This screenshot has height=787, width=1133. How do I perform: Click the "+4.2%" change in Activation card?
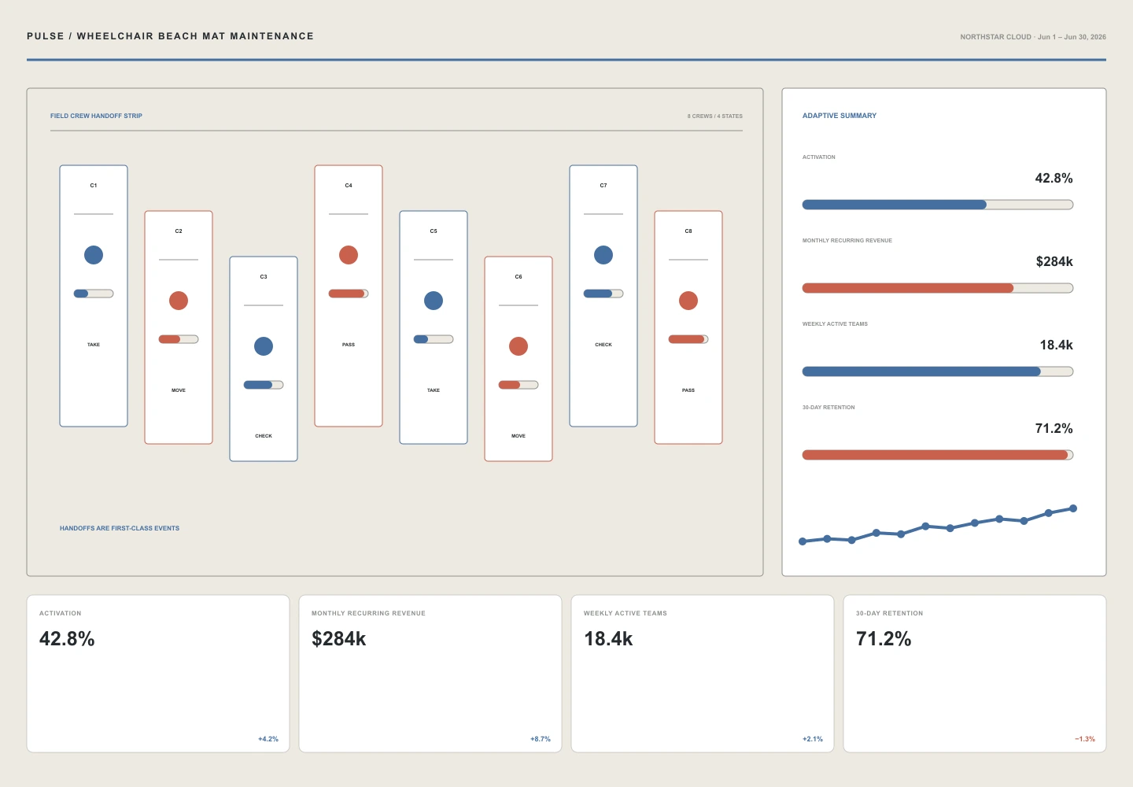coord(268,739)
